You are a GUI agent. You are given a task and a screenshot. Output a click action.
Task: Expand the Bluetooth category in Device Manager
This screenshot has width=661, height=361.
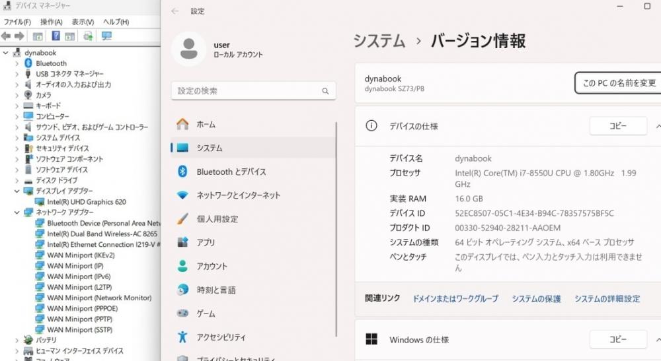(x=17, y=63)
